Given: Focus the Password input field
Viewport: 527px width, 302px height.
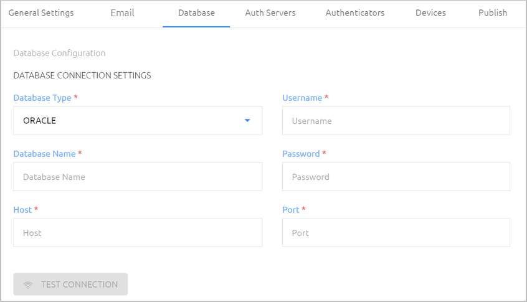Looking at the screenshot, I should pyautogui.click(x=396, y=177).
